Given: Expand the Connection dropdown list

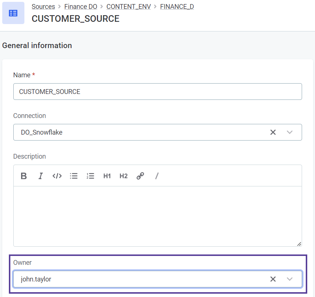Looking at the screenshot, I should tap(289, 132).
